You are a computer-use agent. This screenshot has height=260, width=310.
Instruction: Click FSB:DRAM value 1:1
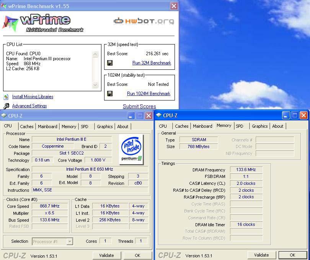tap(246, 176)
